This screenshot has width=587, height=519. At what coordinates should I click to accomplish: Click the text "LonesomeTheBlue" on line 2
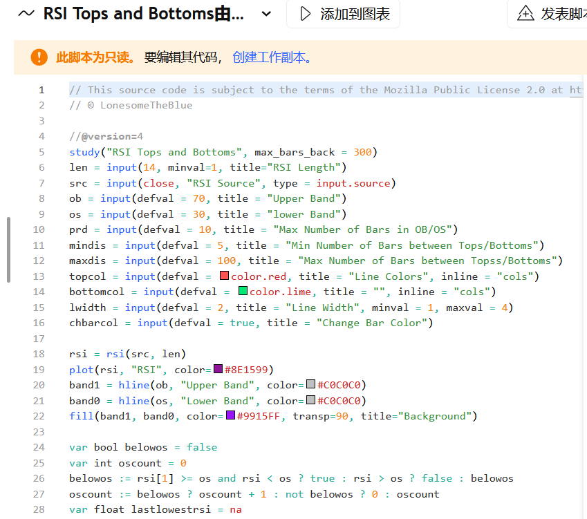pyautogui.click(x=147, y=106)
